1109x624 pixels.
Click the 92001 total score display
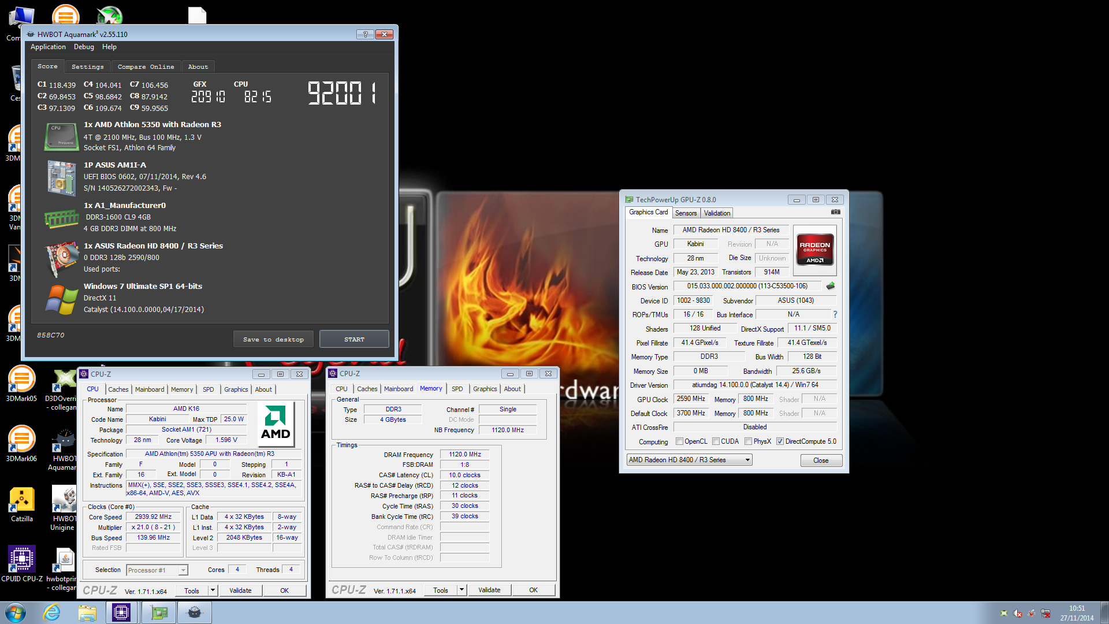[342, 93]
